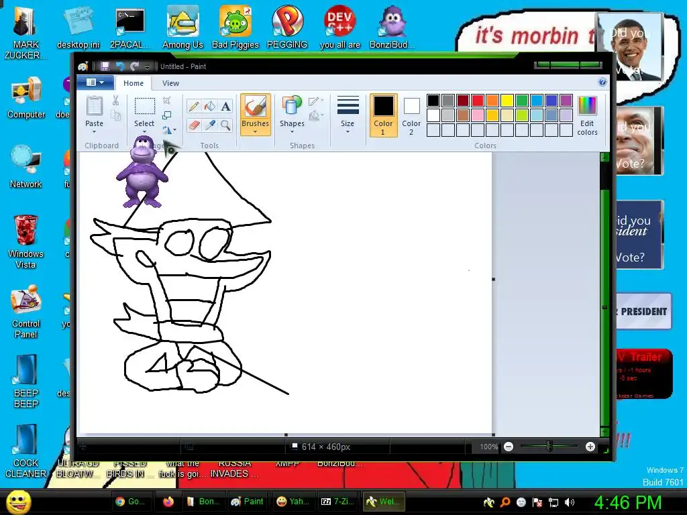
Task: Click the Crop icon in Image group
Action: coord(167,101)
